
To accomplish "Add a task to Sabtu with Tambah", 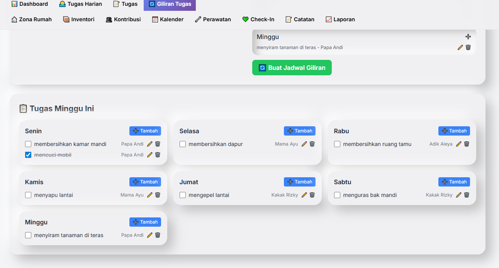I will pyautogui.click(x=454, y=182).
